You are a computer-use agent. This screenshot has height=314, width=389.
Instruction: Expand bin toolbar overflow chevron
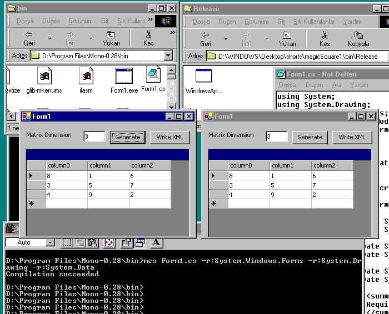point(173,32)
